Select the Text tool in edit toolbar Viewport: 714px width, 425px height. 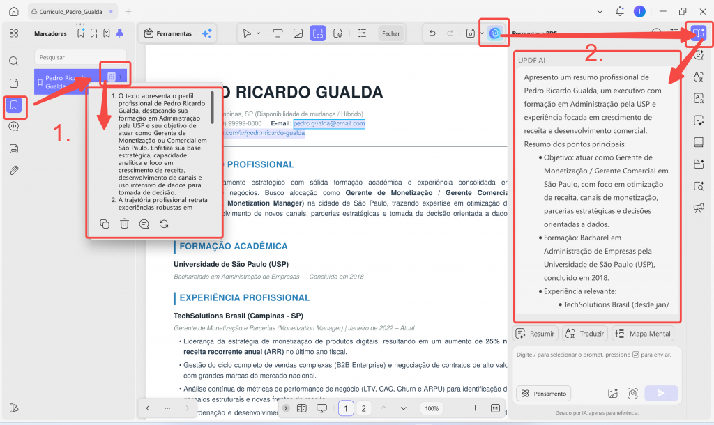pos(278,33)
